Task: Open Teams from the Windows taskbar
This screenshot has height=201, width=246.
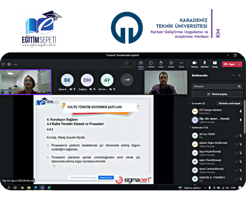Action: 42,188
